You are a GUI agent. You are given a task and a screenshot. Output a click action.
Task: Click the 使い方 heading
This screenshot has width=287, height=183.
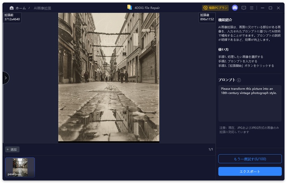(x=223, y=50)
